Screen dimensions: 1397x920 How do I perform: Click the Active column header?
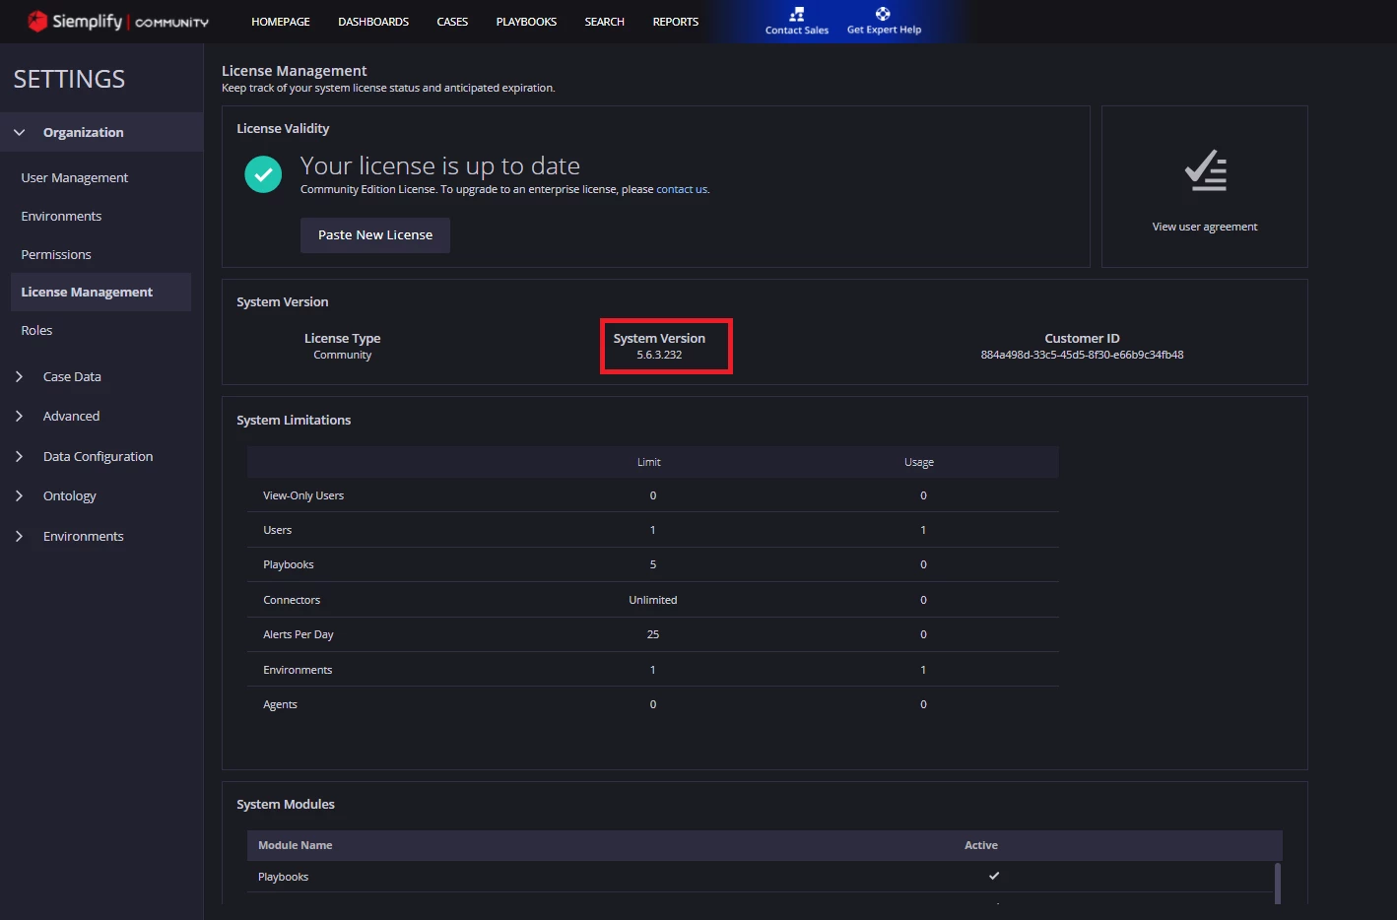click(980, 845)
